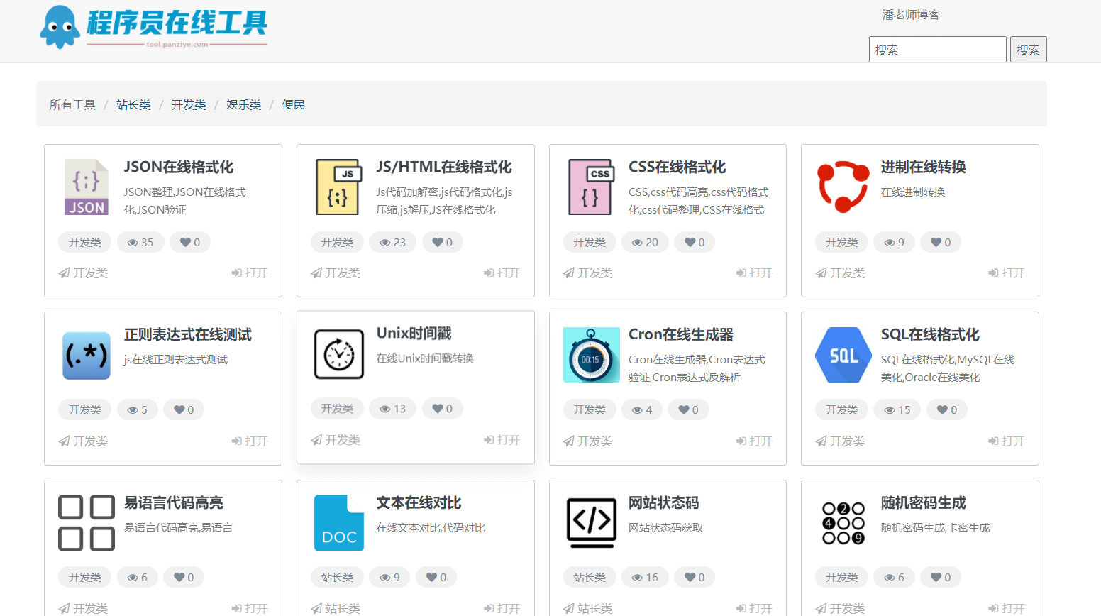Click 打开 on the JSON在线格式化 card
1101x616 pixels.
250,273
